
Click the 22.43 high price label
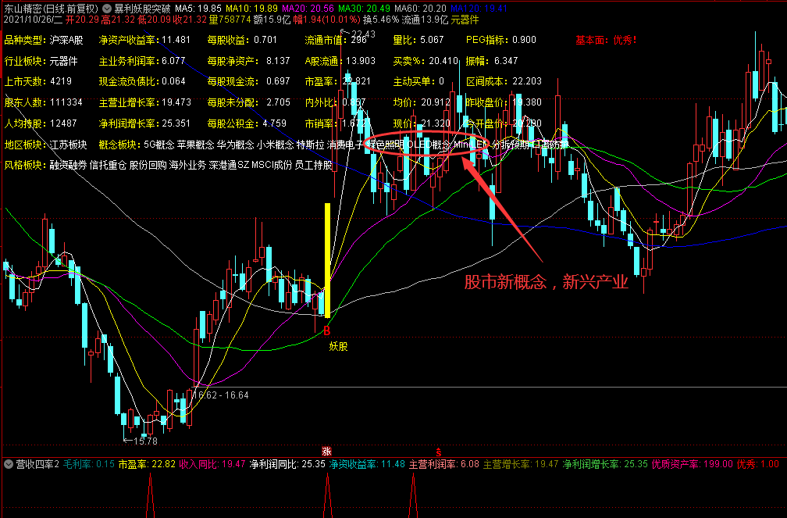[x=363, y=34]
